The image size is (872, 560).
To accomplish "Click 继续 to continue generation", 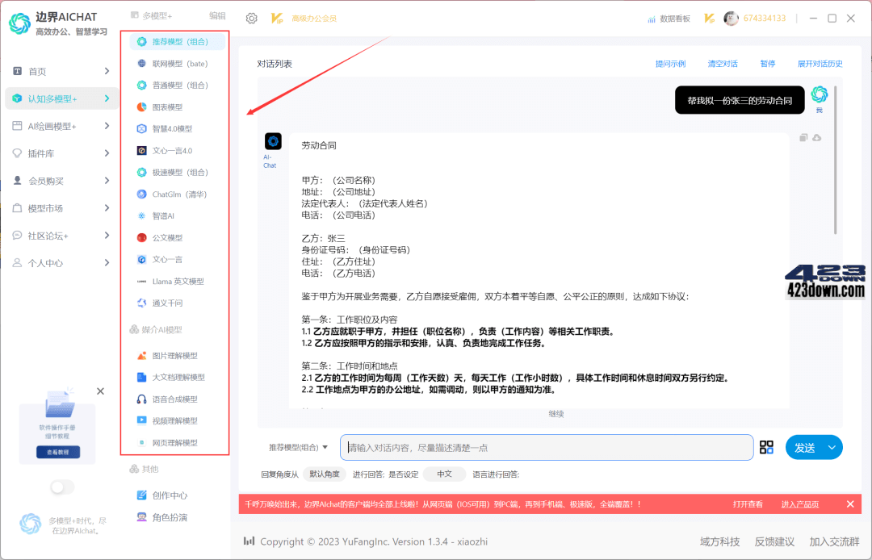I will coord(556,414).
